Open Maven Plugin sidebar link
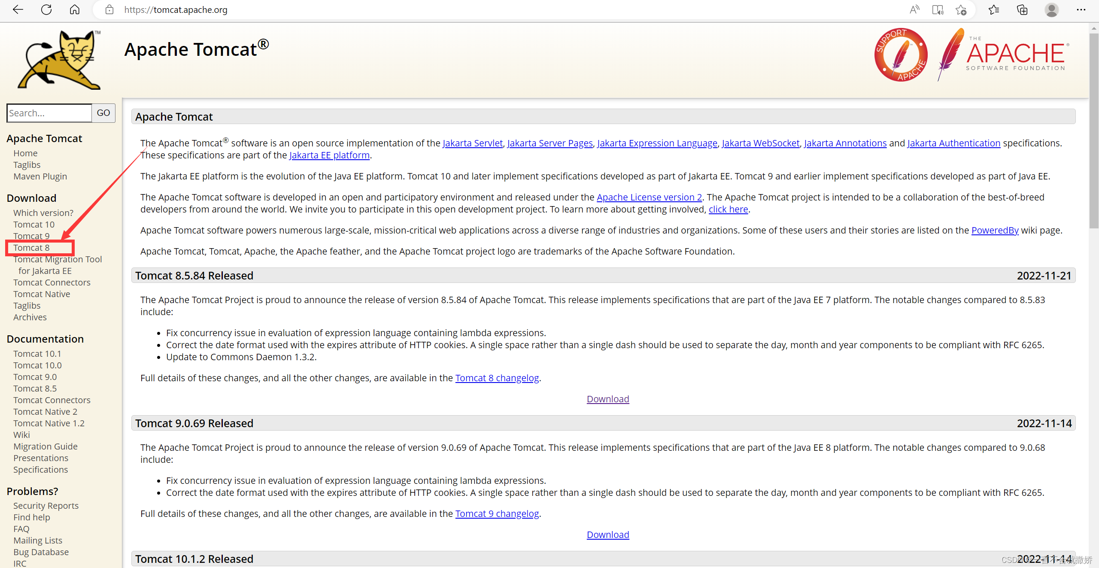Viewport: 1099px width, 568px height. [x=40, y=176]
